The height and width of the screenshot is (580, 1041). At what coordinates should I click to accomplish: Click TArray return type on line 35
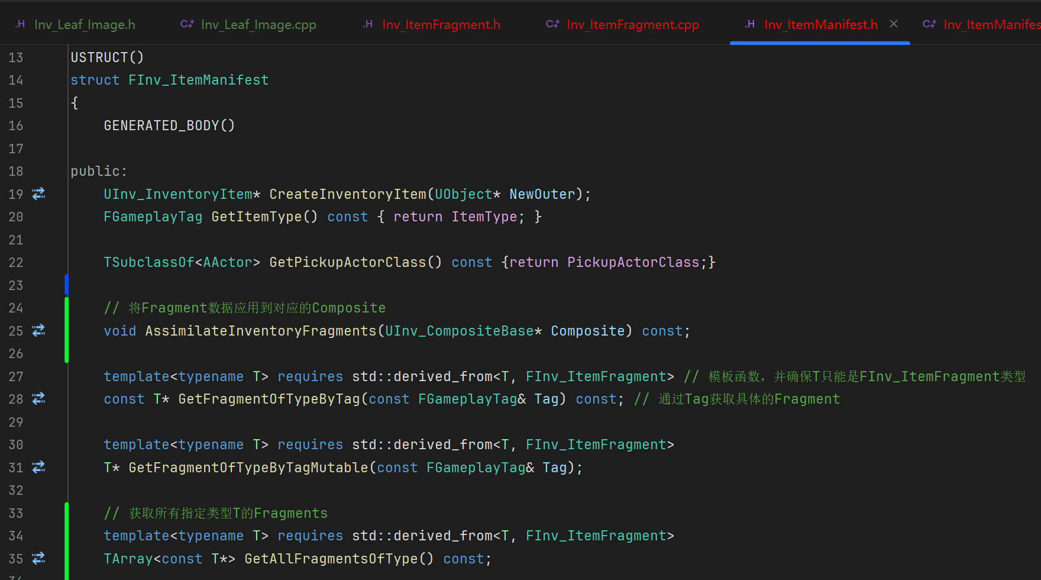(x=128, y=559)
